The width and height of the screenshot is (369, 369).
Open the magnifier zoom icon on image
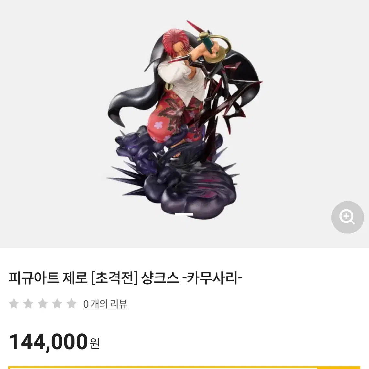click(x=347, y=217)
